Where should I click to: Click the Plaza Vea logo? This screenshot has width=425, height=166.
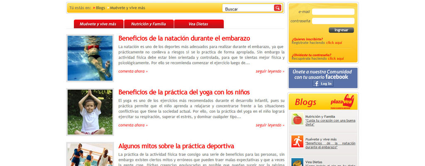pos(342,102)
